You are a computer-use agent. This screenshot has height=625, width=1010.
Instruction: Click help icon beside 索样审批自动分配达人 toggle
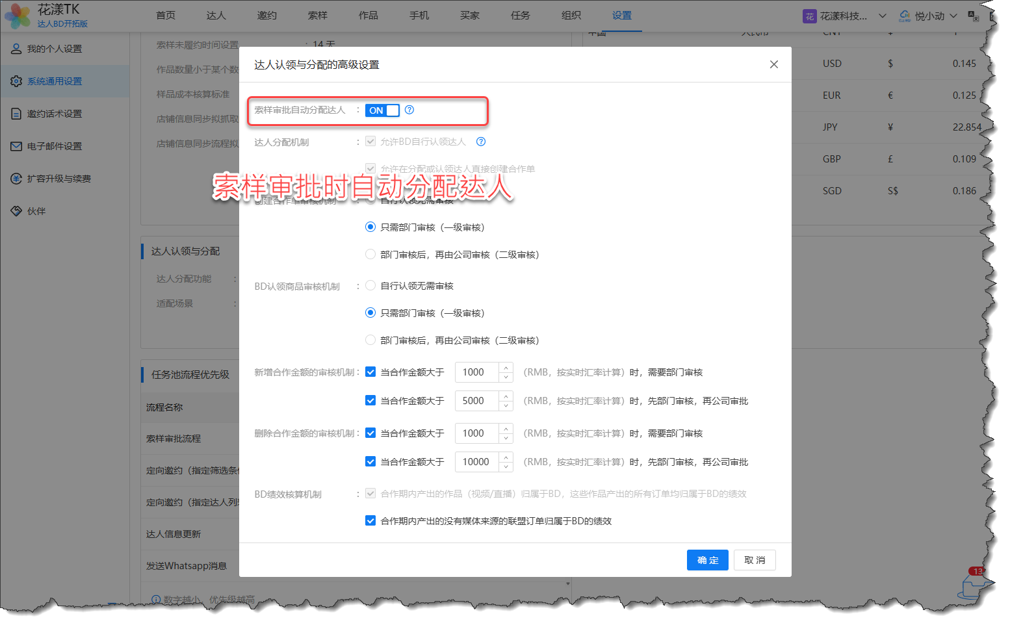409,110
